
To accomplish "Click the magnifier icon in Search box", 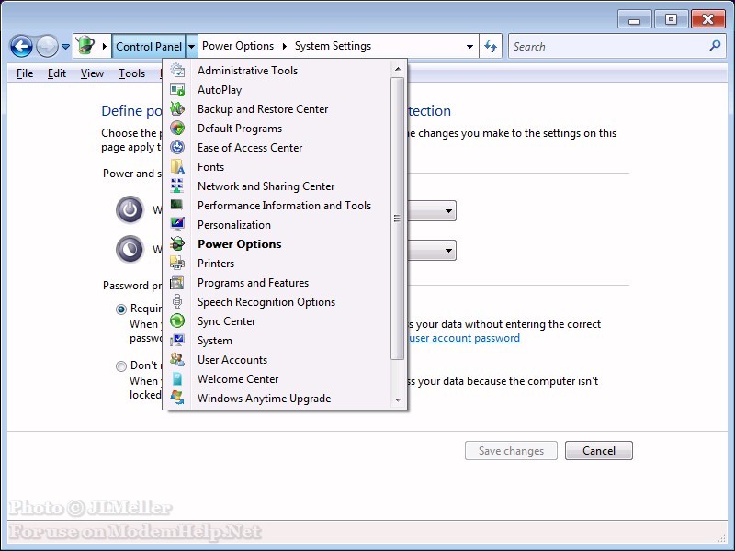I will (715, 45).
